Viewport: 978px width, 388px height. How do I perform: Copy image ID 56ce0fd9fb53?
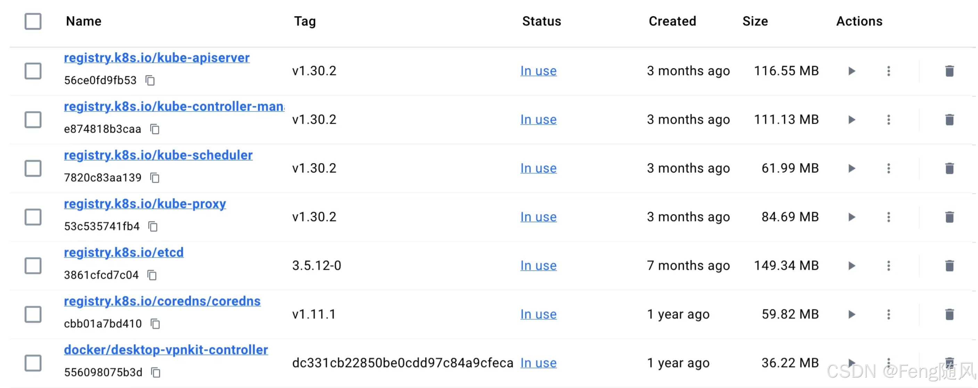150,81
